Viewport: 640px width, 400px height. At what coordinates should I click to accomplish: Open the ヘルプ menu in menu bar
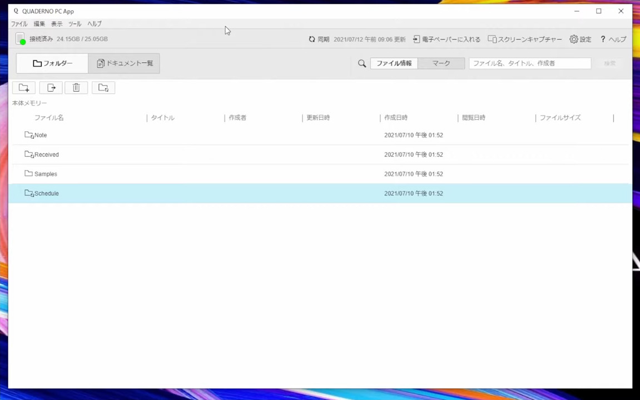point(95,24)
